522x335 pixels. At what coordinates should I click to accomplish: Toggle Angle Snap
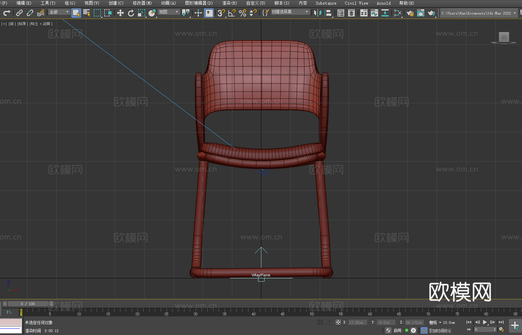tap(232, 13)
